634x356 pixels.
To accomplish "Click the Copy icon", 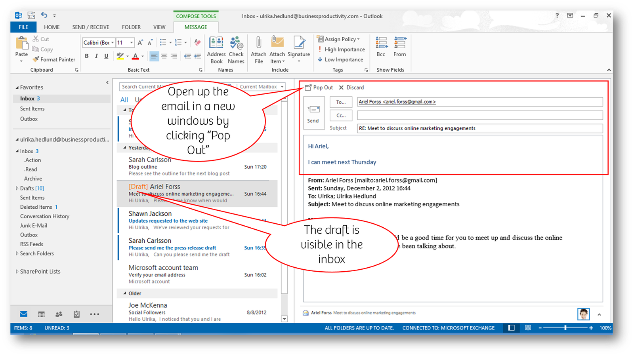I will 36,49.
